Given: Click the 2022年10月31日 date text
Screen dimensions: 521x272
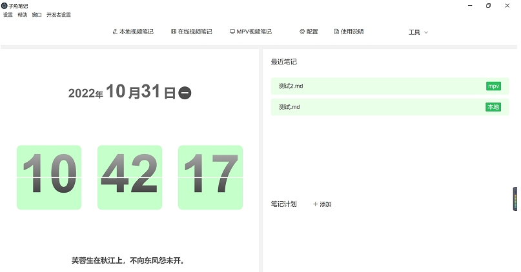Looking at the screenshot, I should tap(122, 92).
